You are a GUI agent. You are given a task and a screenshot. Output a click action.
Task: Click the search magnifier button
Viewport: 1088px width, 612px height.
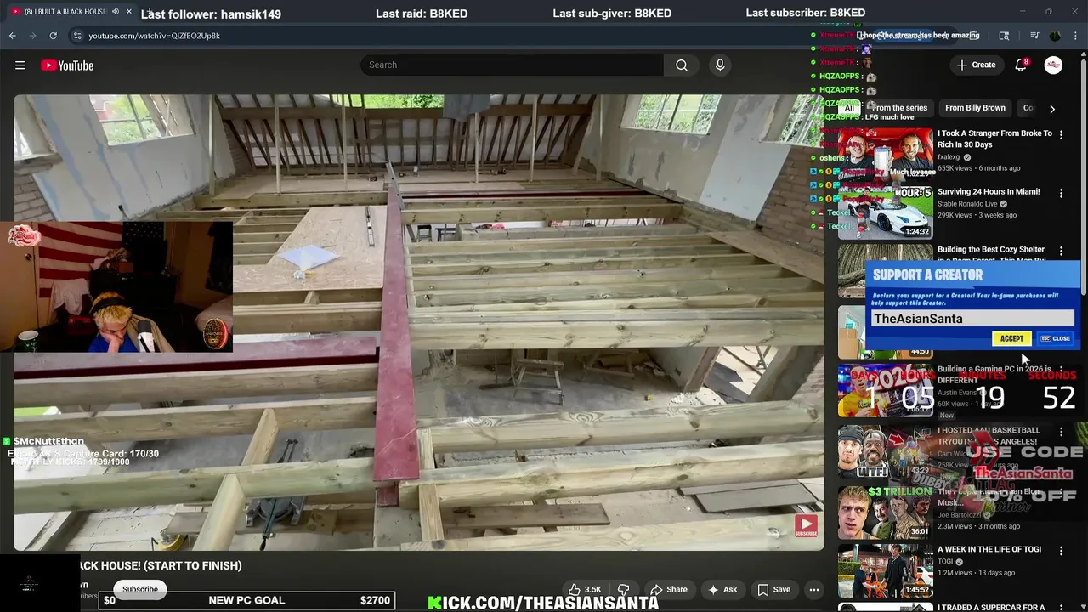[682, 65]
